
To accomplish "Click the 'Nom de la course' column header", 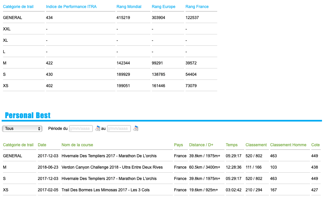I will point(77,145).
